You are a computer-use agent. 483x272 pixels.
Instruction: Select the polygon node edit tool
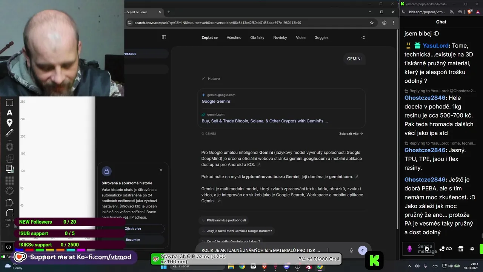[x=9, y=202]
